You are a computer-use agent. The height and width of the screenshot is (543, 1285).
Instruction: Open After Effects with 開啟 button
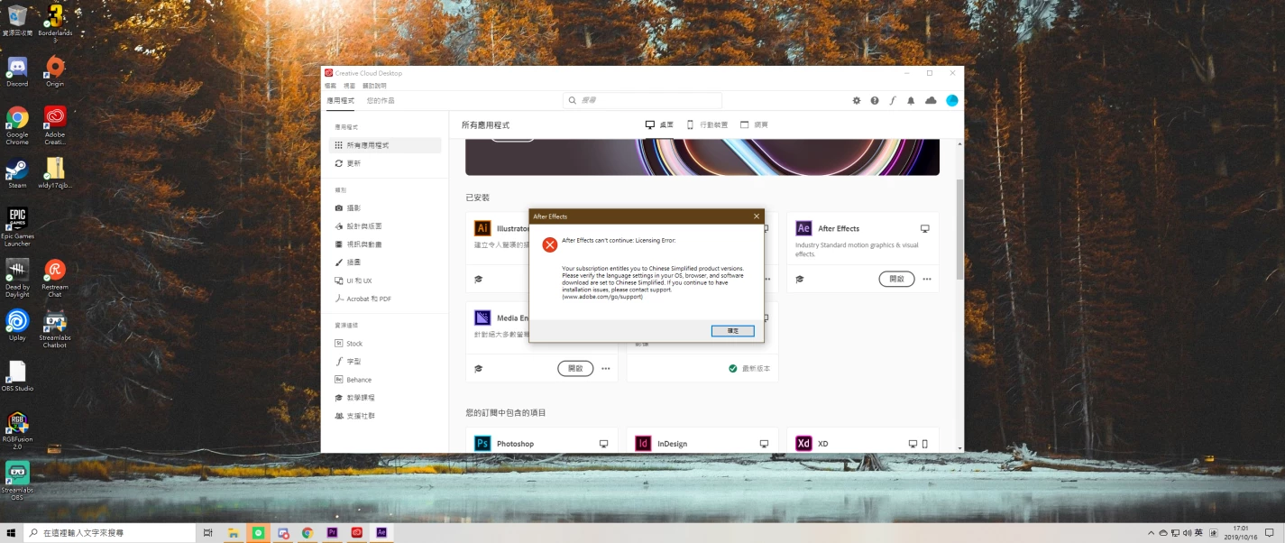[896, 279]
